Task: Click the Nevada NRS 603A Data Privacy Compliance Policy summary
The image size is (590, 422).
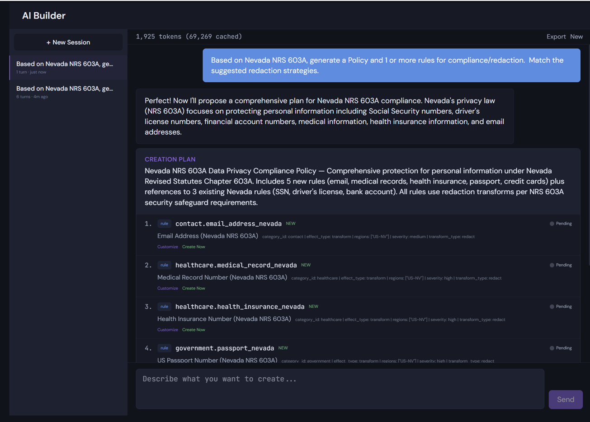Action: tap(355, 187)
